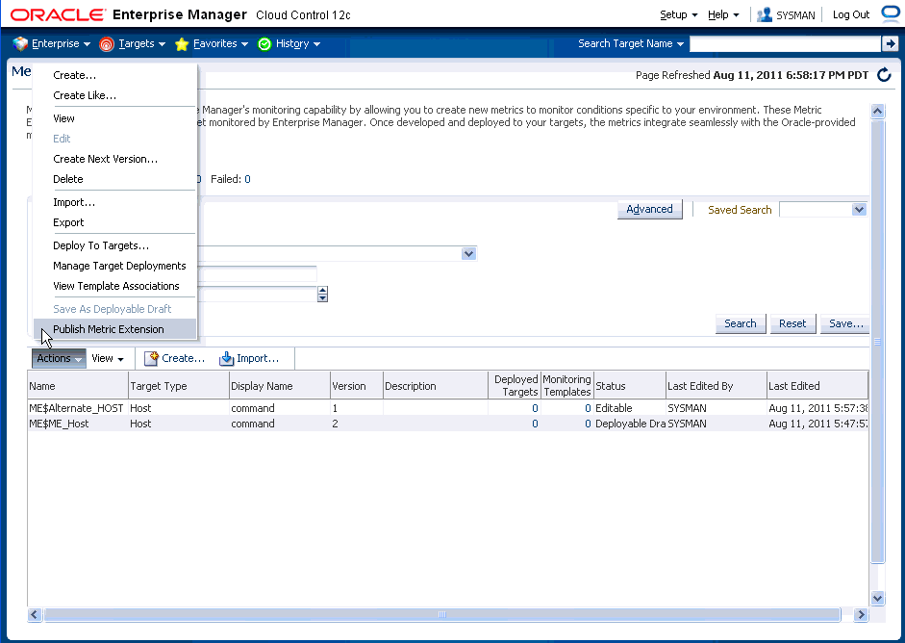
Task: Click the Name column header
Action: coord(78,385)
